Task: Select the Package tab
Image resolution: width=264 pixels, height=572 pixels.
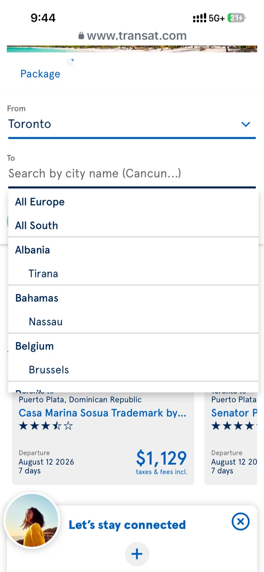Action: (40, 74)
